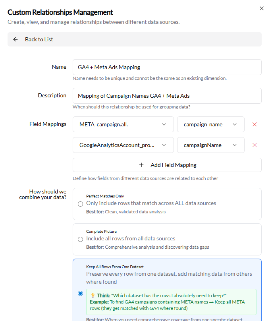The width and height of the screenshot is (272, 321).
Task: Remove the META campaign field mapping
Action: [255, 124]
